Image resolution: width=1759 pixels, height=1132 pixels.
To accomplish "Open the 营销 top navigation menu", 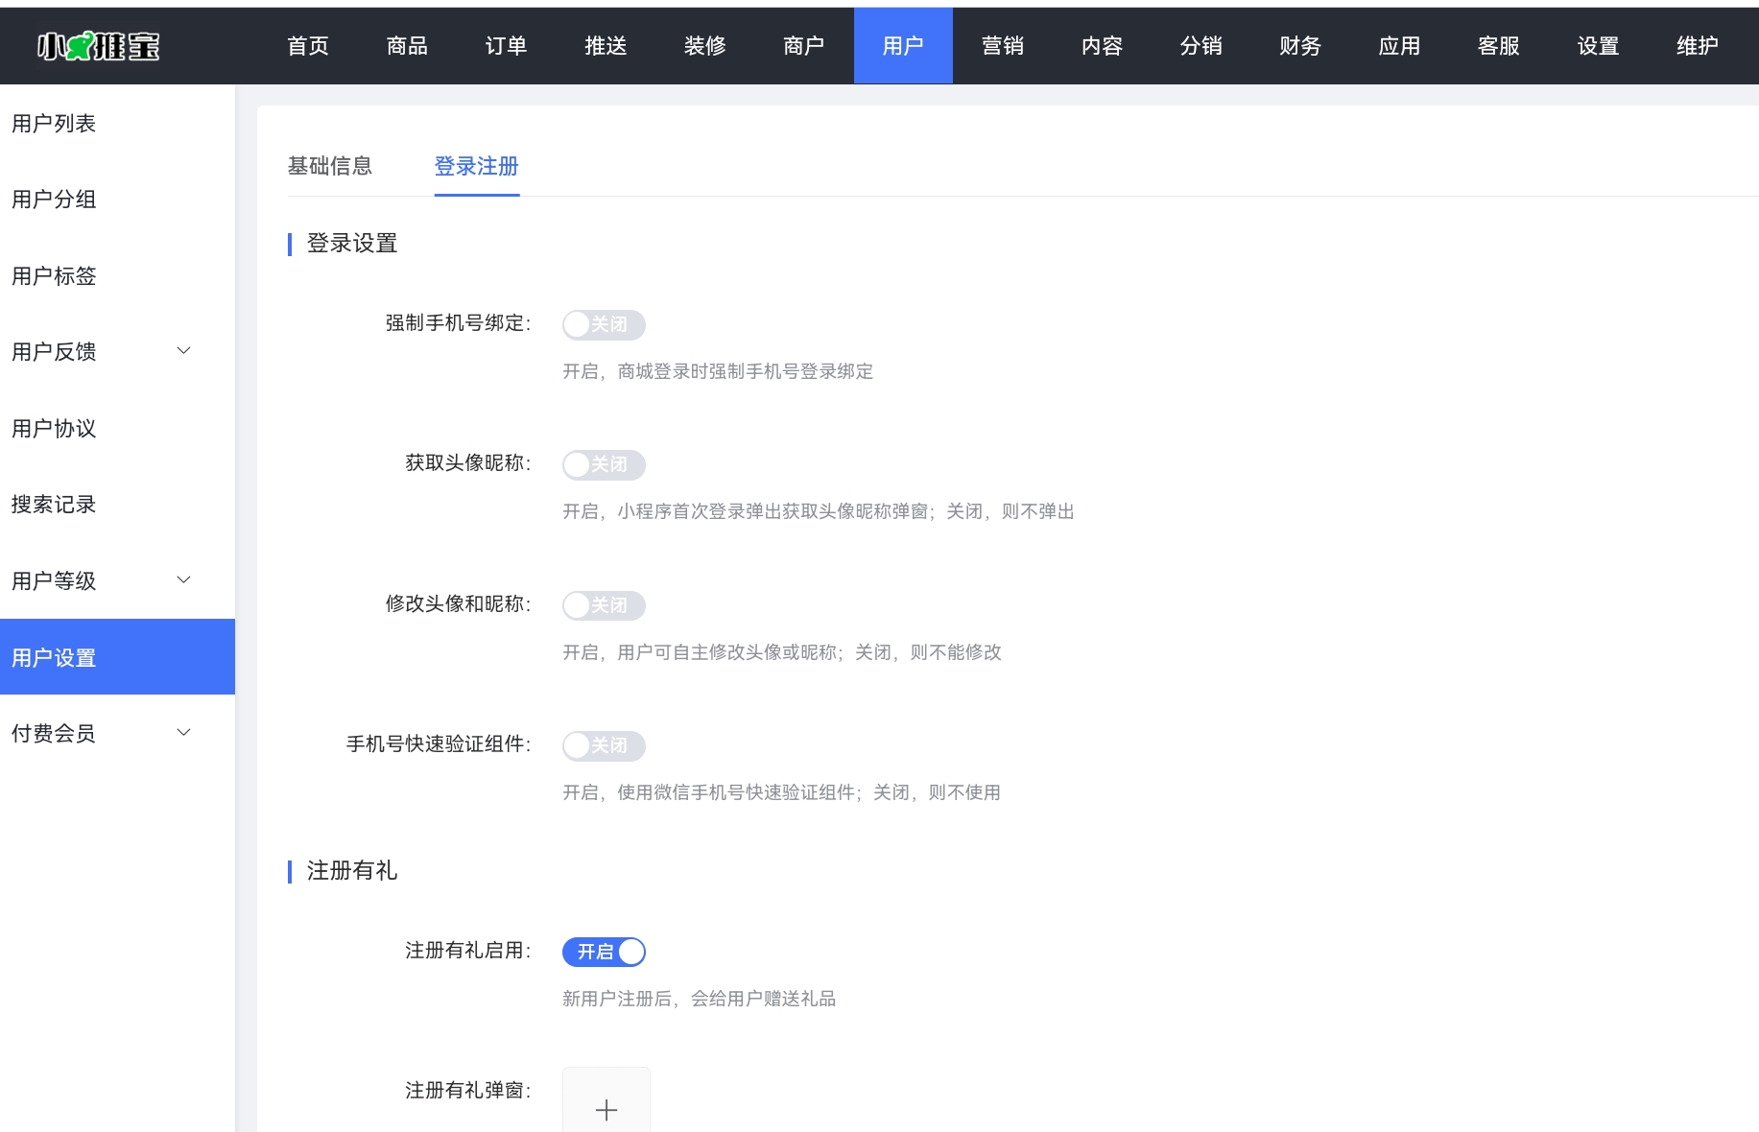I will point(1002,45).
